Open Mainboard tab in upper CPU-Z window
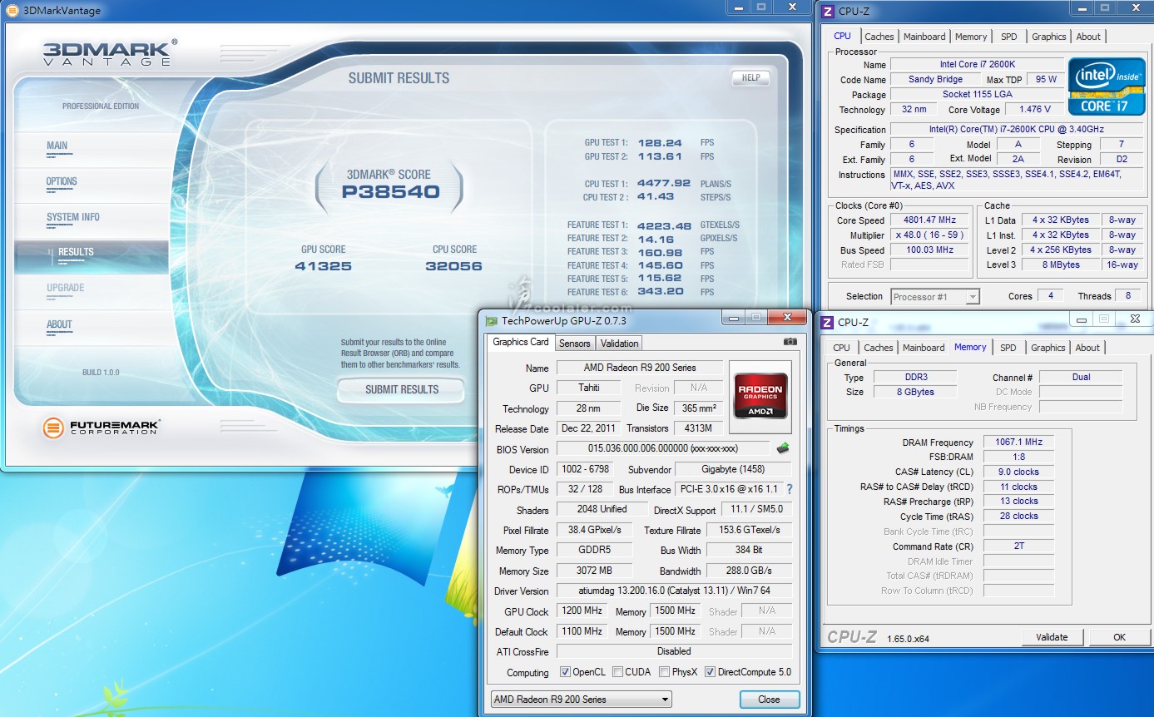 pos(924,37)
